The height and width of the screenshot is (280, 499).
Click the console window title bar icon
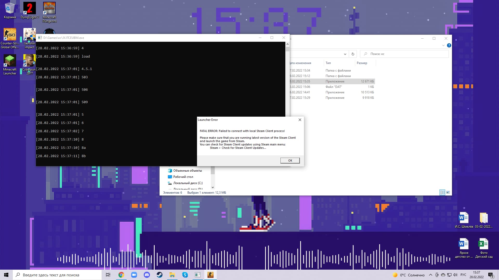[x=40, y=38]
